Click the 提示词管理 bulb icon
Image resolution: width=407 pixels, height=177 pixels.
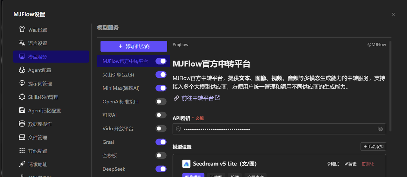22,83
